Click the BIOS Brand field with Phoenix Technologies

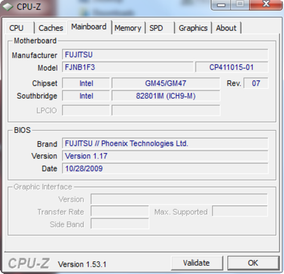point(165,143)
